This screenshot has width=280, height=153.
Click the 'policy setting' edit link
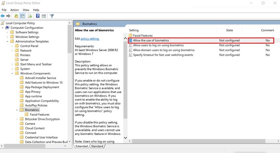pos(90,39)
